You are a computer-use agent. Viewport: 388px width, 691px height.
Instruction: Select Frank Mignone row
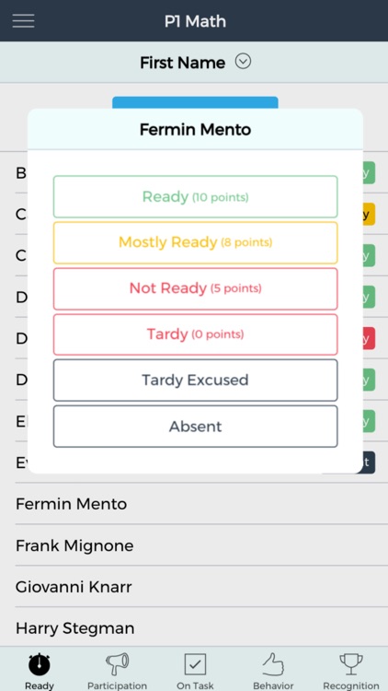point(194,545)
